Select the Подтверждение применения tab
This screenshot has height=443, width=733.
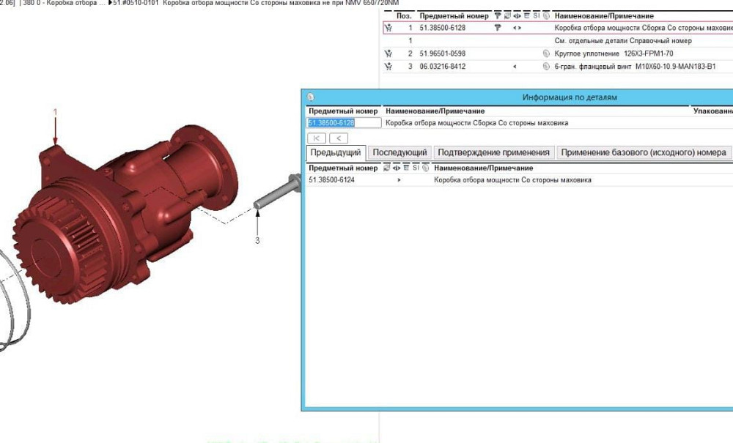(493, 152)
